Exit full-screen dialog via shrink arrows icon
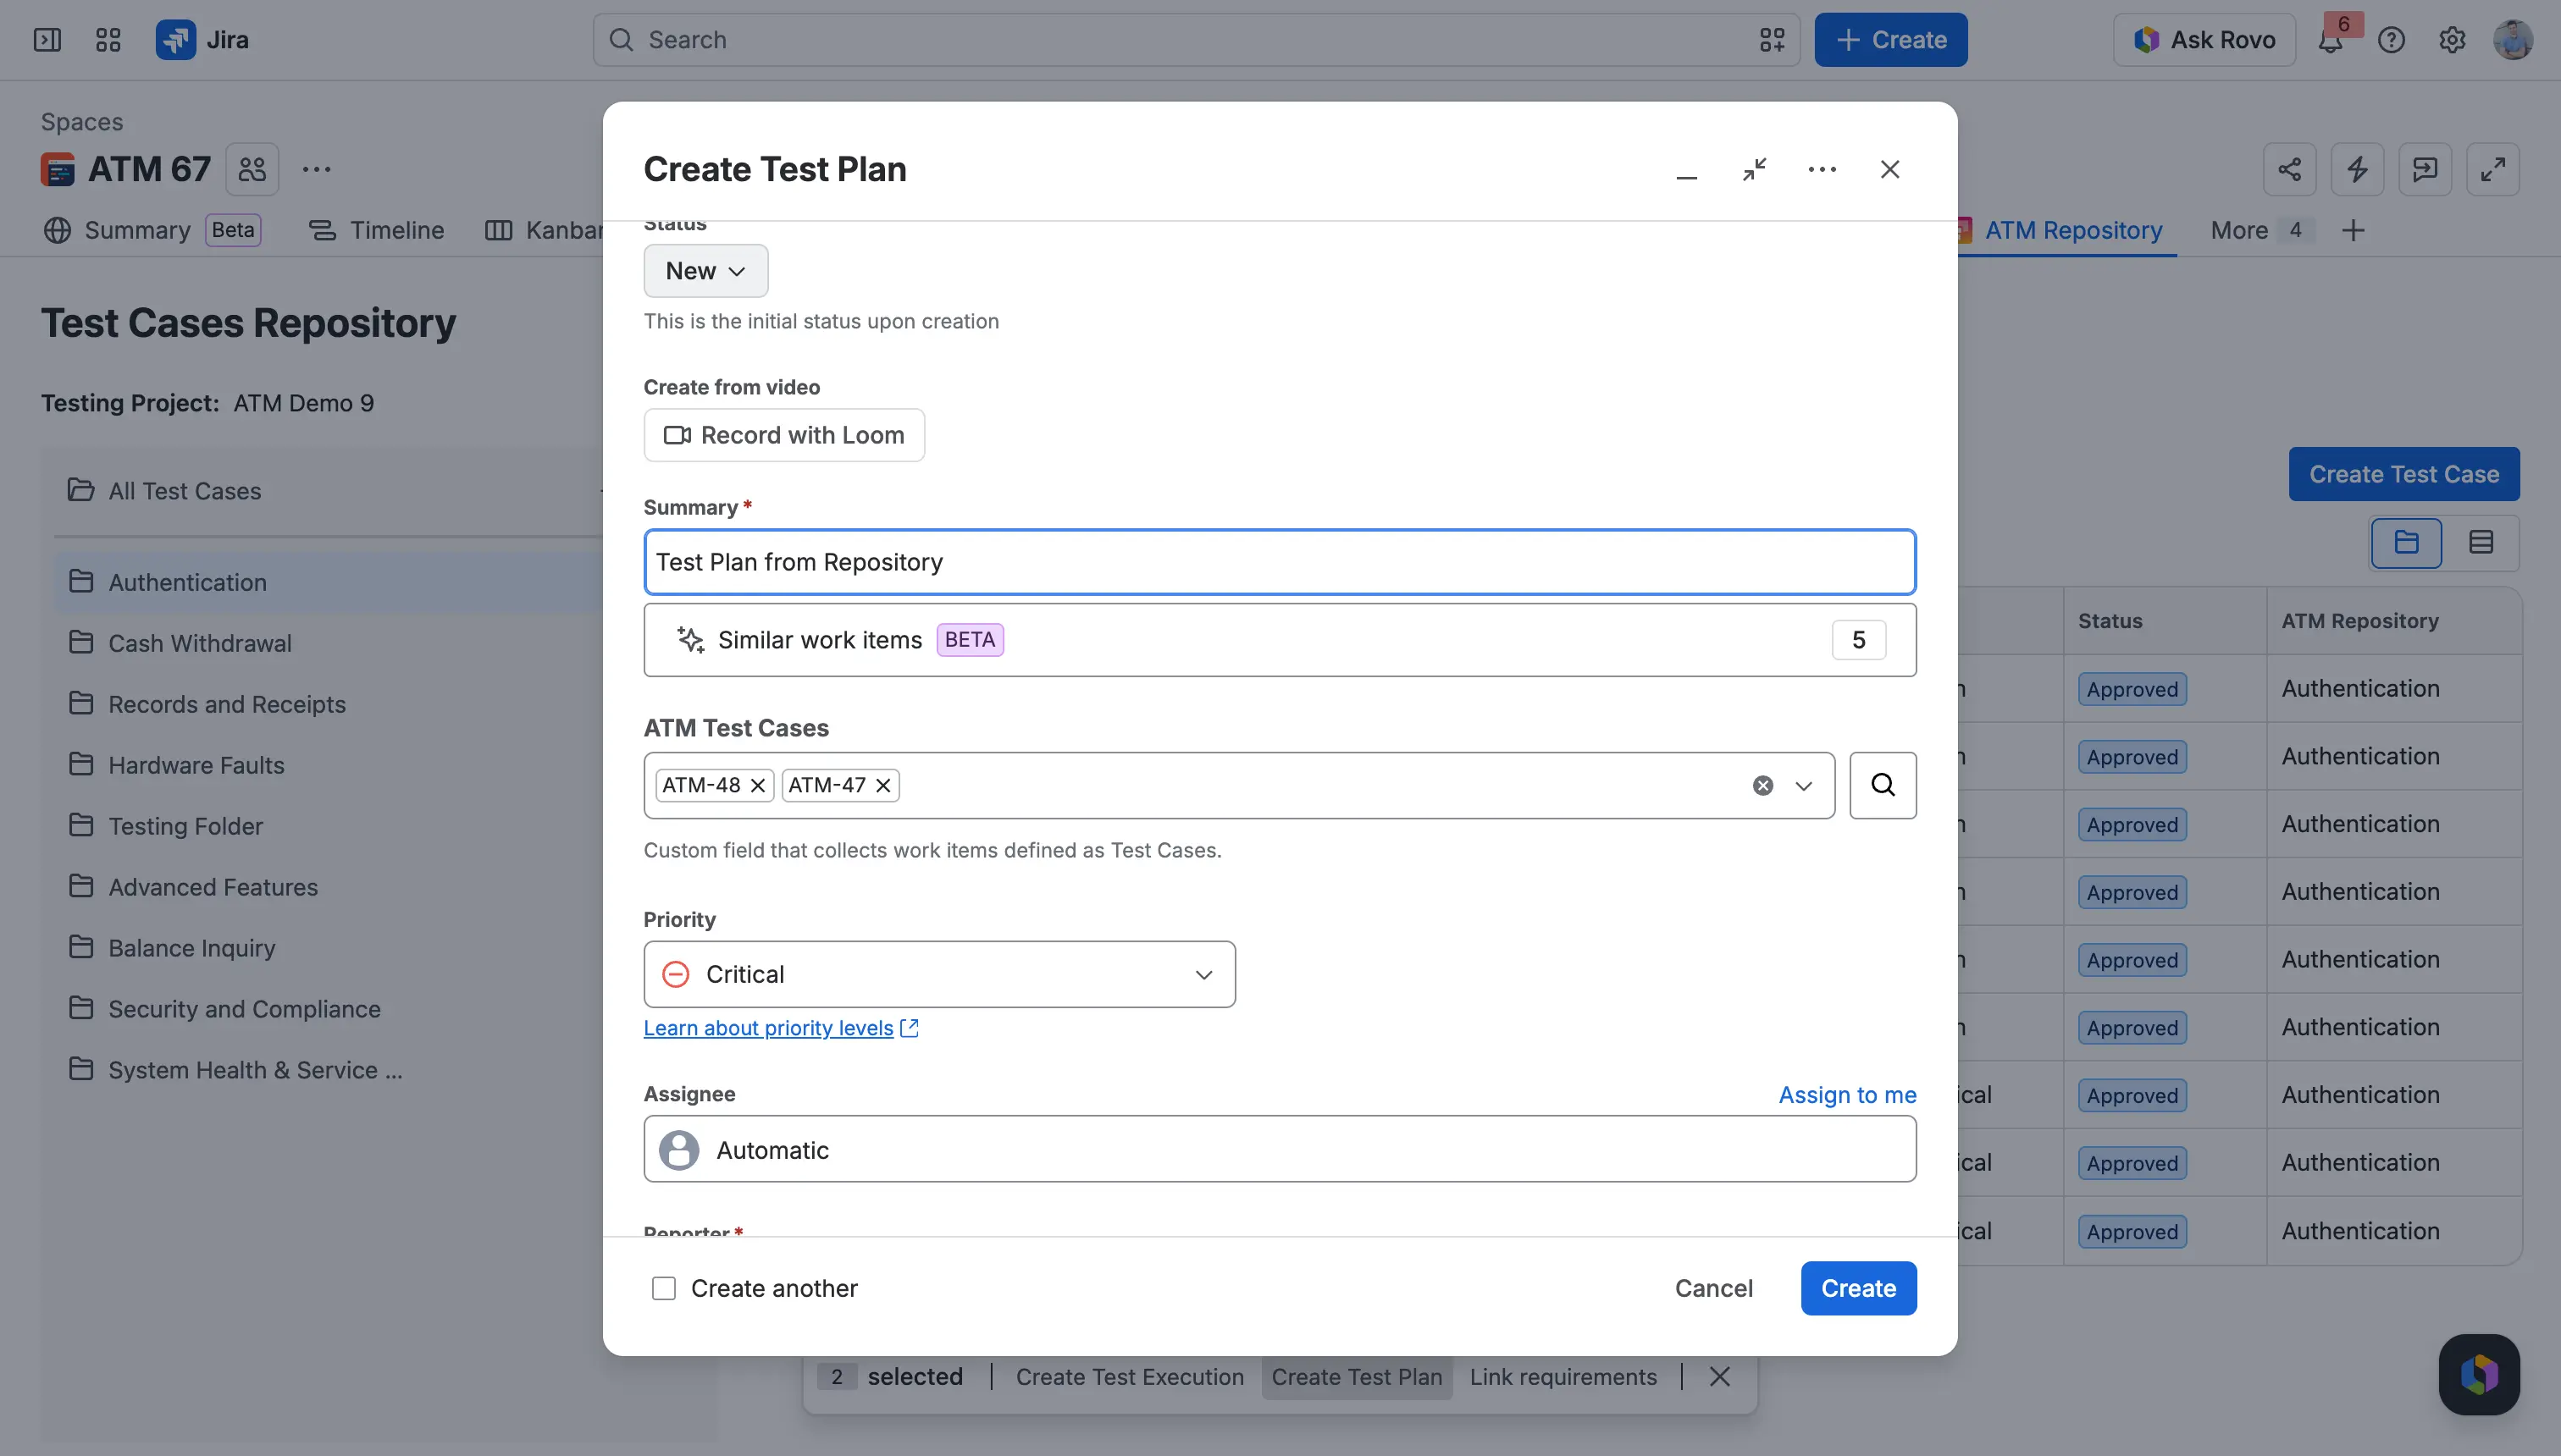The height and width of the screenshot is (1456, 2561). coord(1754,169)
